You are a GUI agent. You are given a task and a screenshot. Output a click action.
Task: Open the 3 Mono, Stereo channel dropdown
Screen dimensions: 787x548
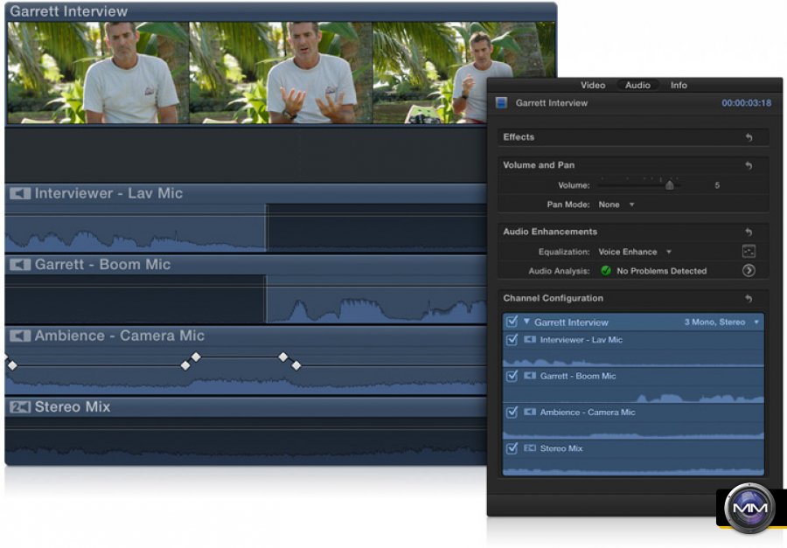[721, 323]
